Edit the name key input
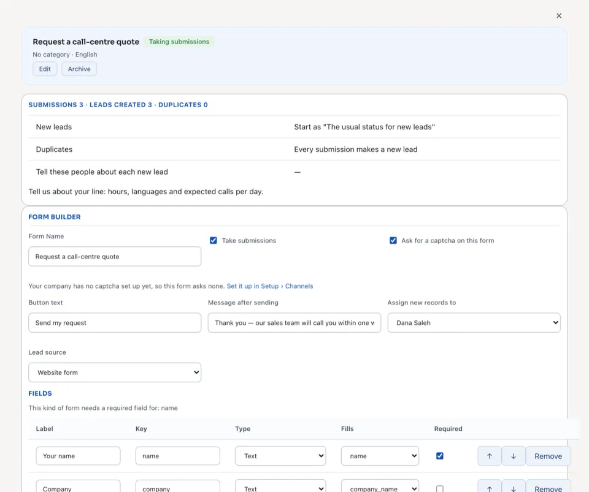This screenshot has width=589, height=492. [x=178, y=456]
